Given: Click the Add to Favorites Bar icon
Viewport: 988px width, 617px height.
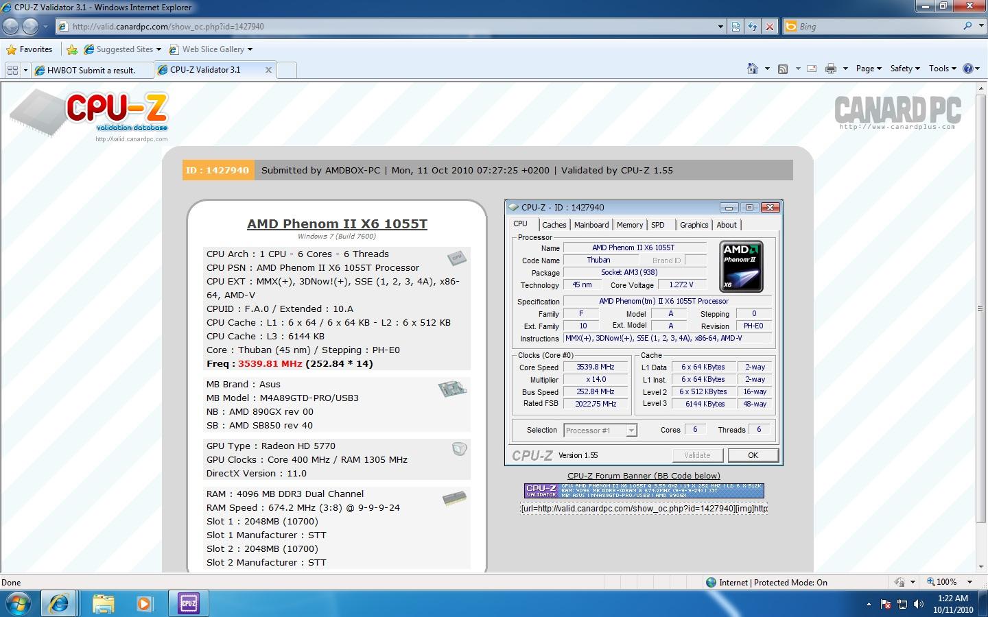Looking at the screenshot, I should [72, 49].
